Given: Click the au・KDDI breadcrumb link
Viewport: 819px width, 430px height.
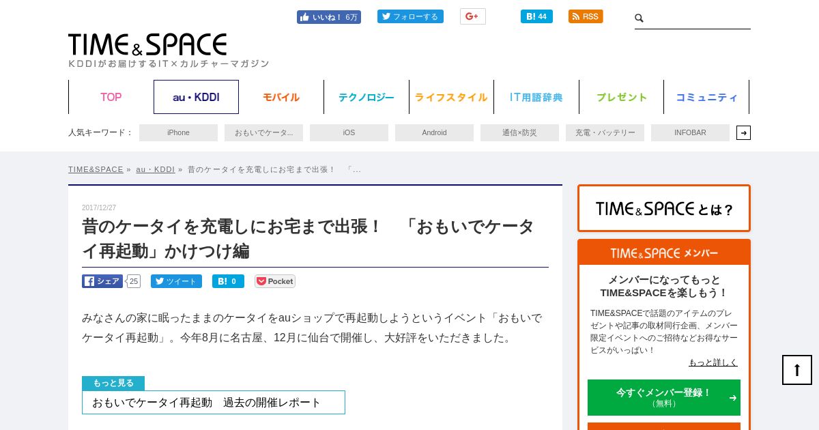Looking at the screenshot, I should coord(155,169).
